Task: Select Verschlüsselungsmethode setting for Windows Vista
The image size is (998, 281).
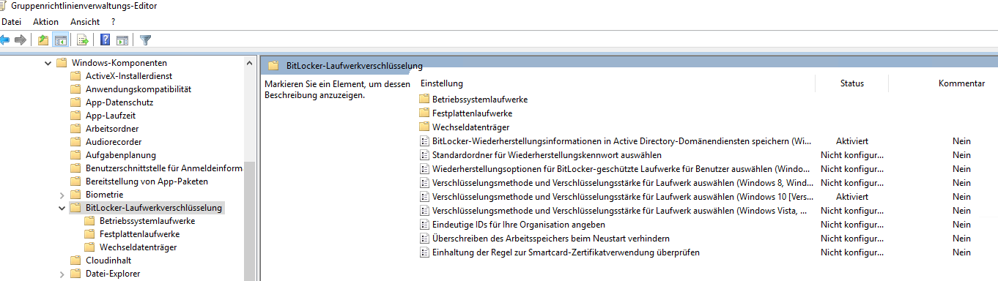Action: point(620,210)
